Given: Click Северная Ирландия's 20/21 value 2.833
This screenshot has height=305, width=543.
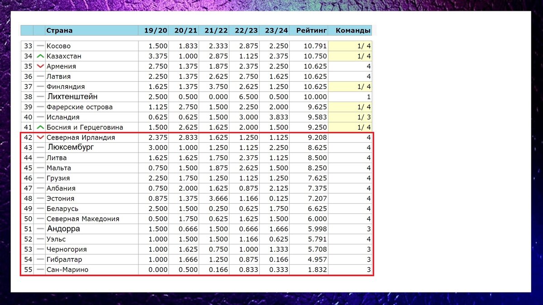Looking at the screenshot, I should coord(188,138).
